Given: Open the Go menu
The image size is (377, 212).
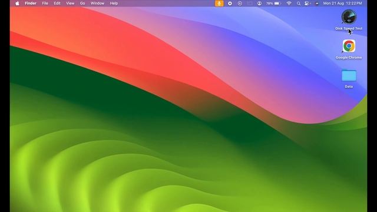Looking at the screenshot, I should click(82, 4).
